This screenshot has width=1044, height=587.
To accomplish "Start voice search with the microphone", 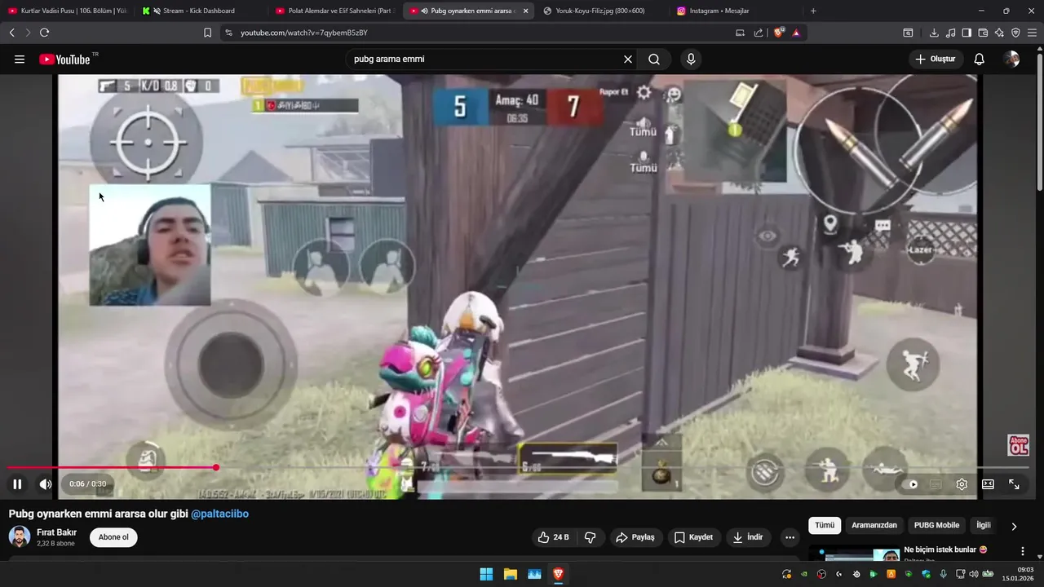I will pos(691,60).
